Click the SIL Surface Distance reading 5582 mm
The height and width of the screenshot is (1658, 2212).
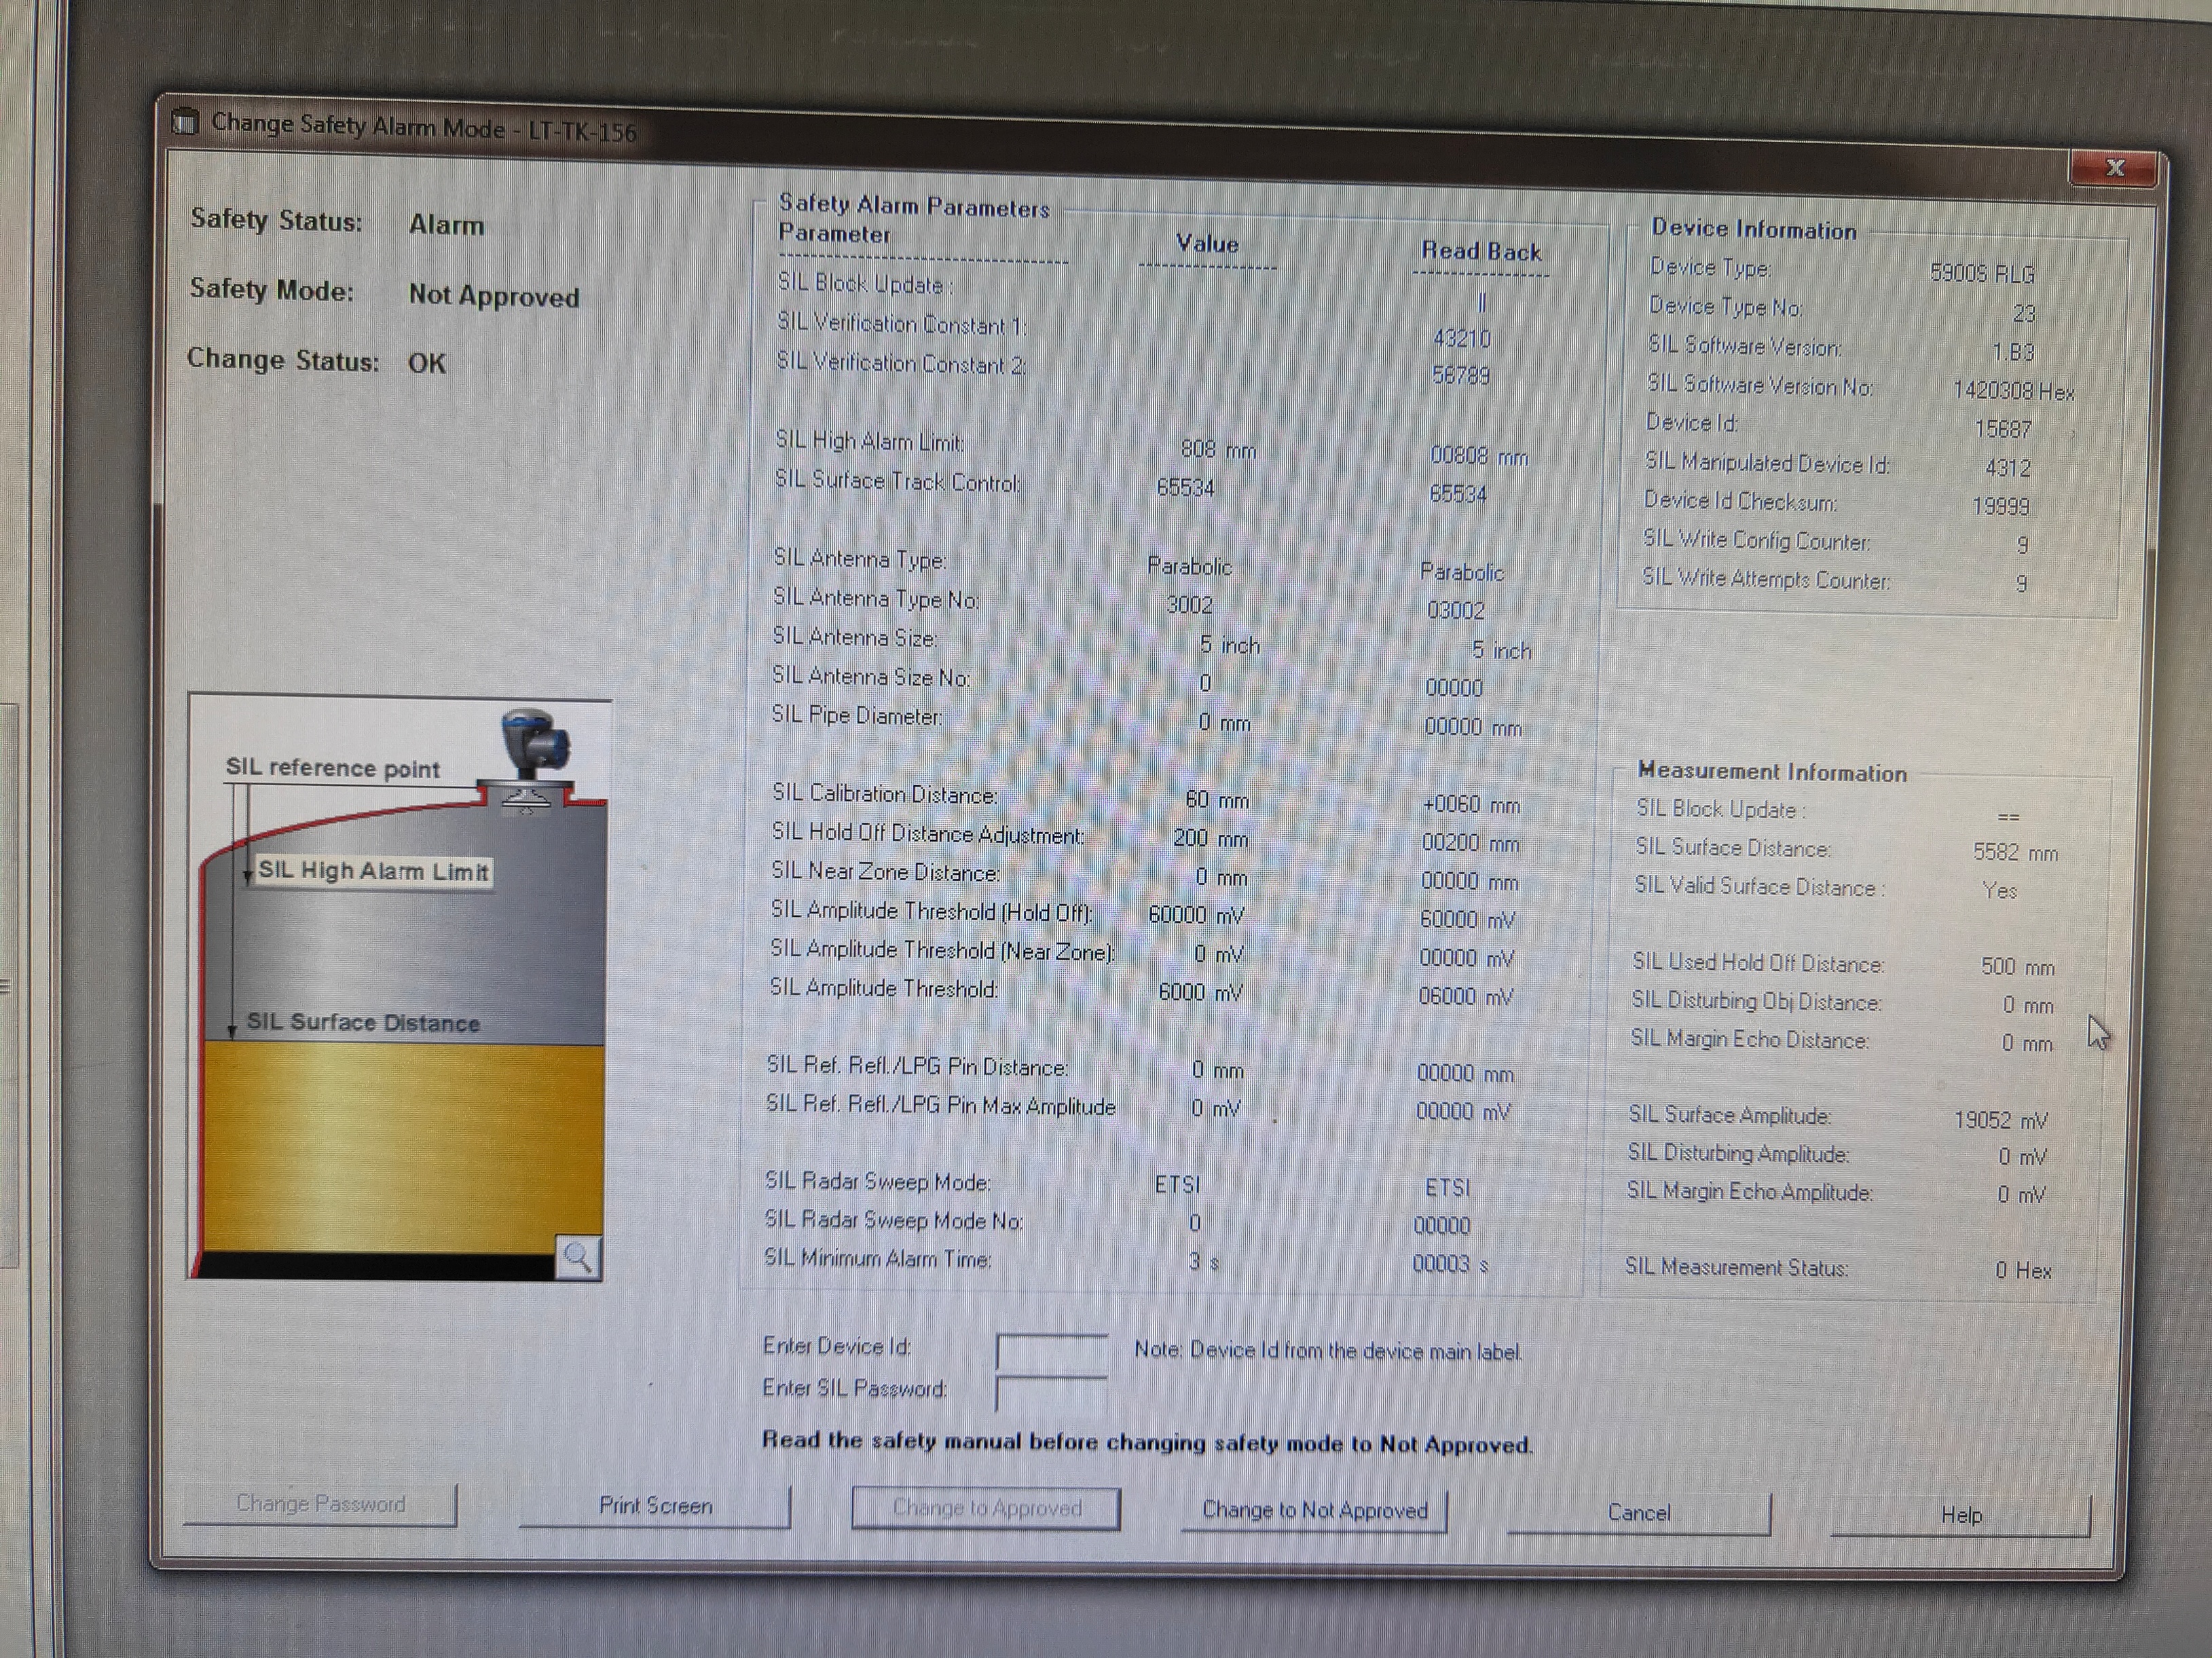pos(2015,852)
